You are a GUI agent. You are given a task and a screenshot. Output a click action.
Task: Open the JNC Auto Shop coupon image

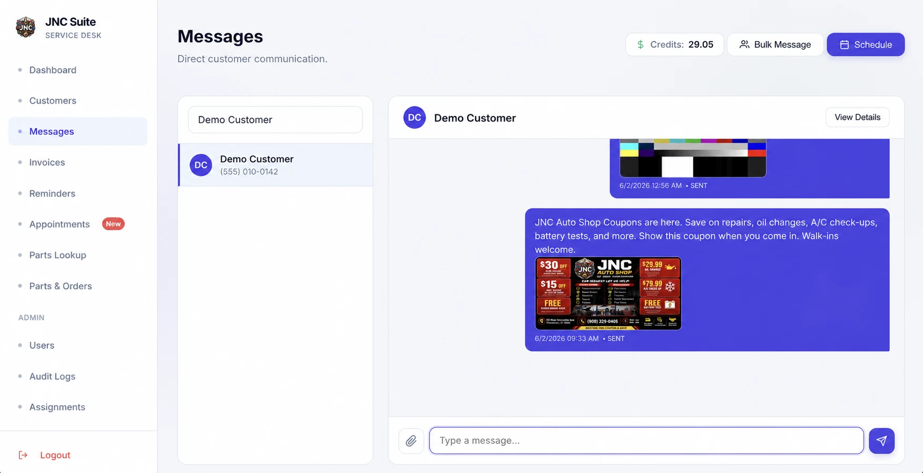(608, 293)
